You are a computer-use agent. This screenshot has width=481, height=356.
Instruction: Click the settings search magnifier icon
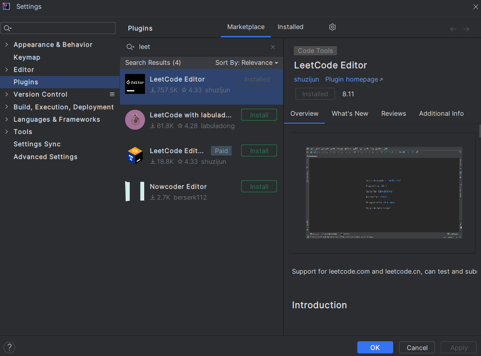7,28
